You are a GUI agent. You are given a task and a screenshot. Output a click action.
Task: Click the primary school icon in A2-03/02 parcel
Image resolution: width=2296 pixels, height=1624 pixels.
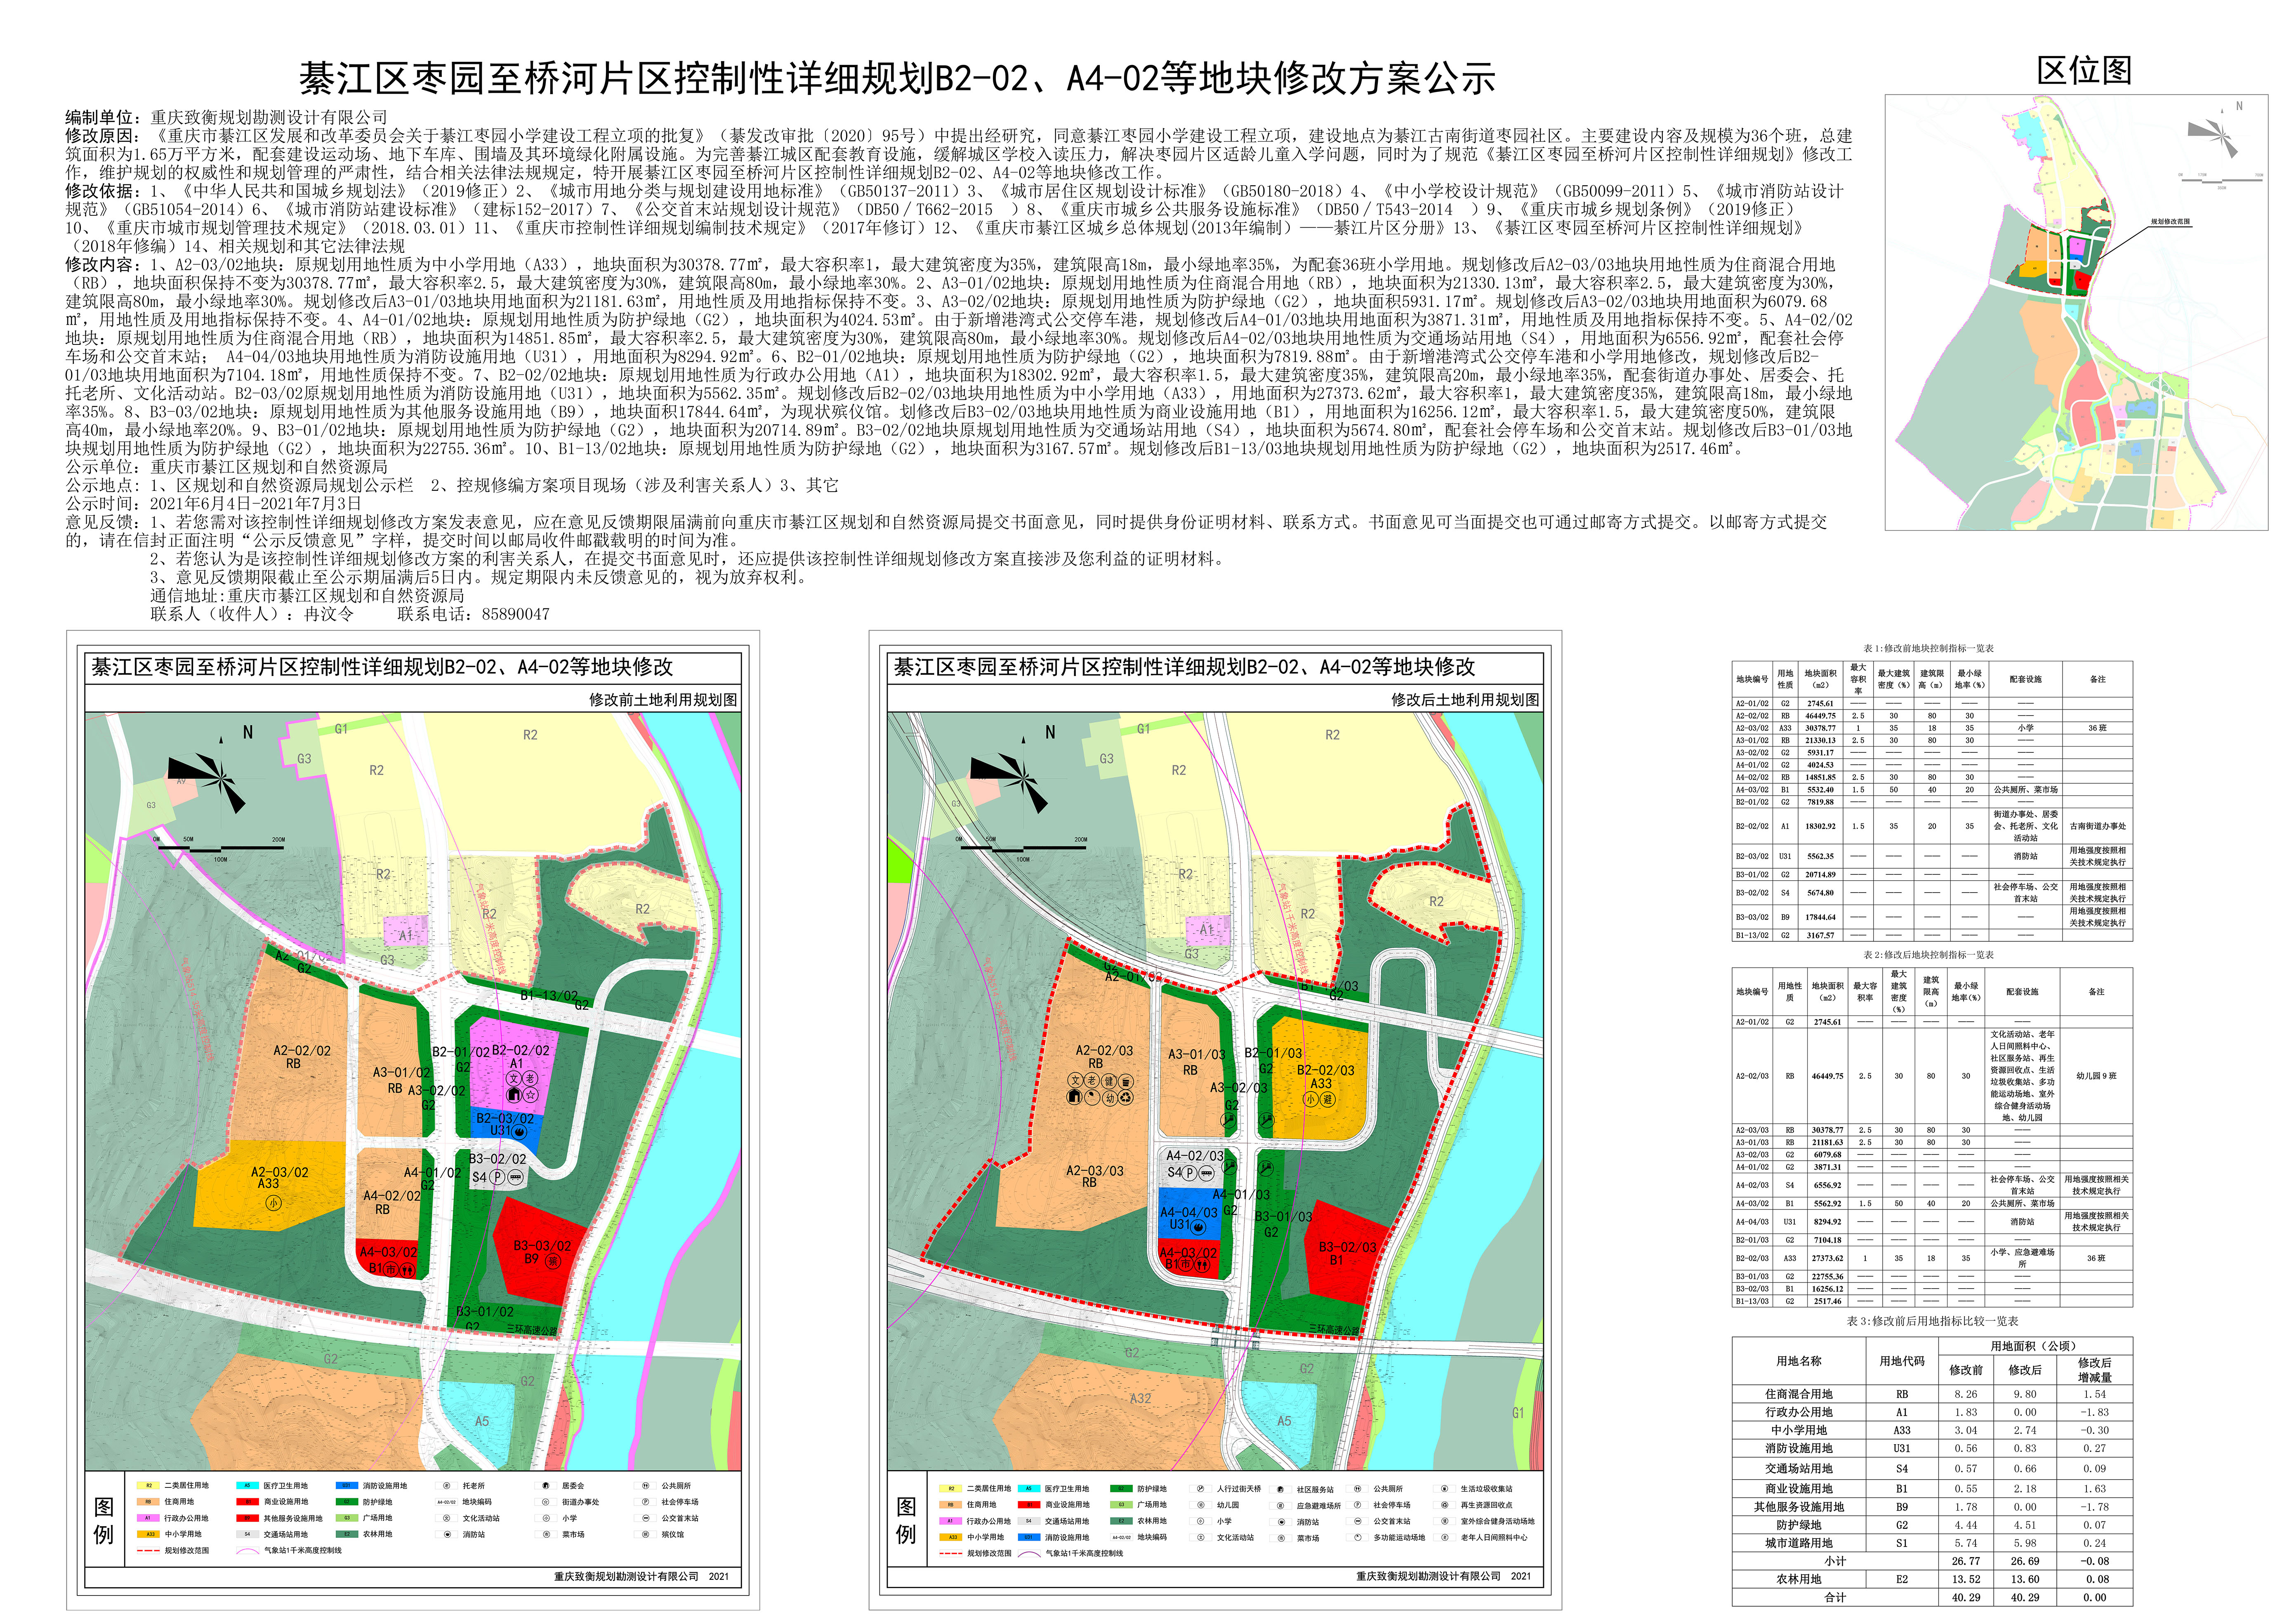[273, 1203]
